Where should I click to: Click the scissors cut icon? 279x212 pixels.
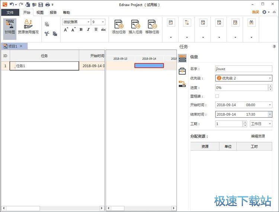47,34
